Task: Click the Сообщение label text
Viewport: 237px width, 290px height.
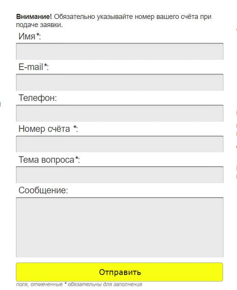Action: (x=43, y=191)
